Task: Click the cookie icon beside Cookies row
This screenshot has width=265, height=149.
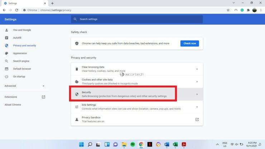Action: [77, 82]
